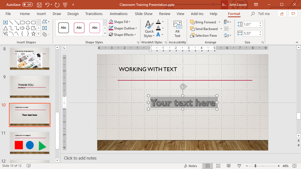Toggle the AutoSave switch
Image resolution: width=301 pixels, height=169 pixels.
27,5
